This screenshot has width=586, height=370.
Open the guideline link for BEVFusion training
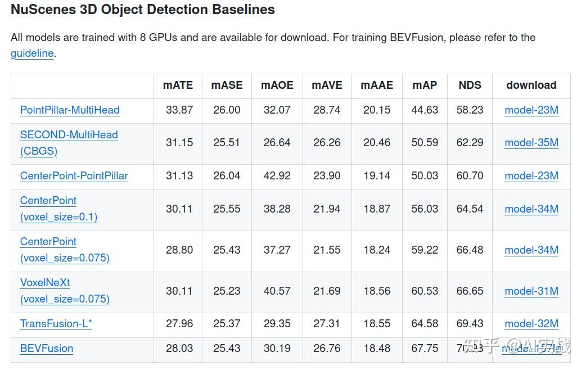coord(32,53)
